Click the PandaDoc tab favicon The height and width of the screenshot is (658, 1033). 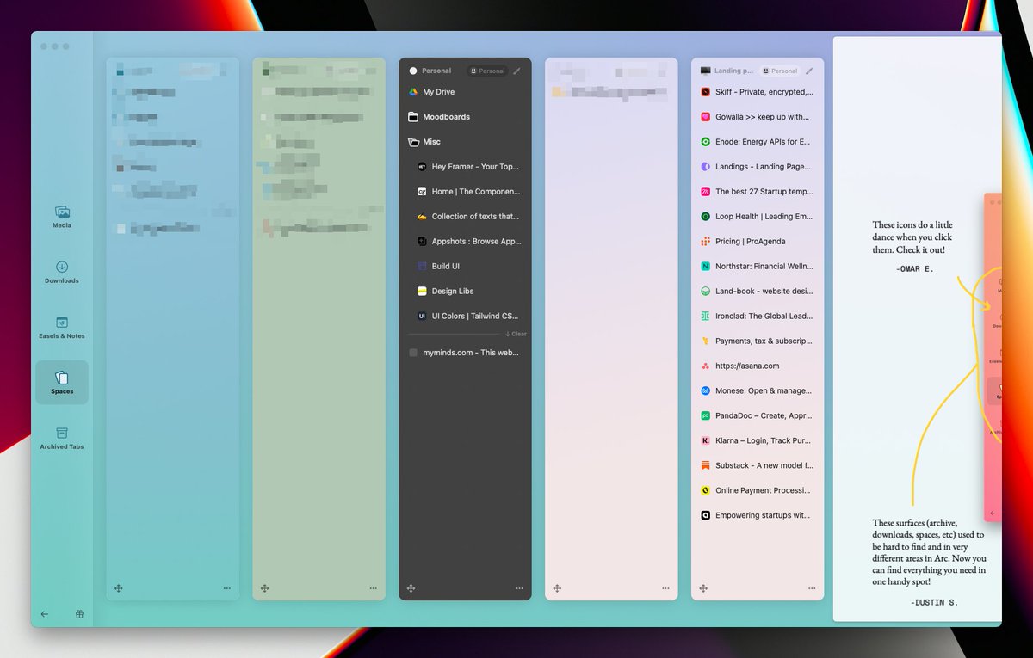pos(705,415)
